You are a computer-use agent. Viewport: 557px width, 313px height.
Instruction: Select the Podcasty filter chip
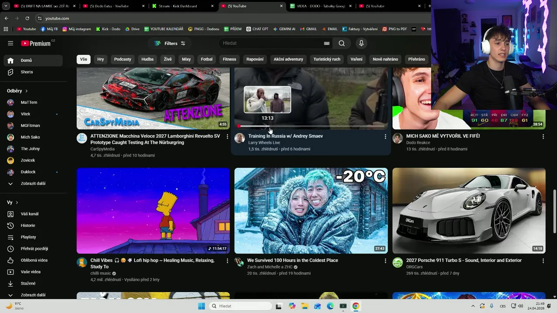pyautogui.click(x=123, y=59)
